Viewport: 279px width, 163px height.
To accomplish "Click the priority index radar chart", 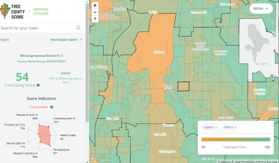I will coord(42,135).
